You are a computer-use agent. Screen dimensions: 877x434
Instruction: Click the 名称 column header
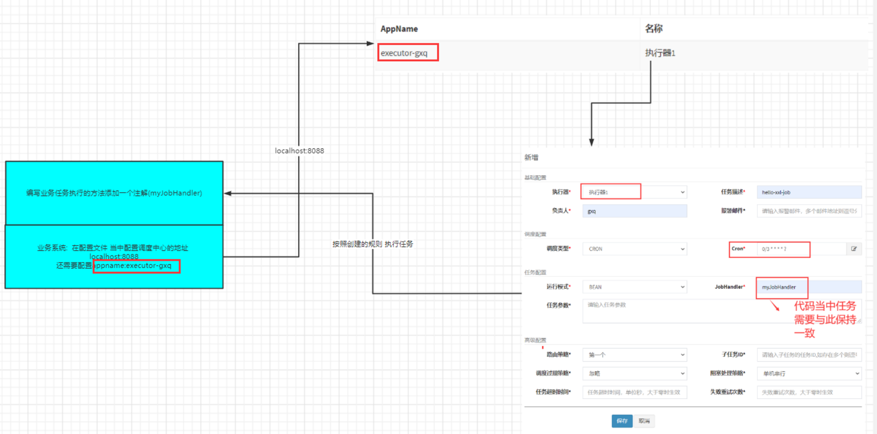[653, 28]
